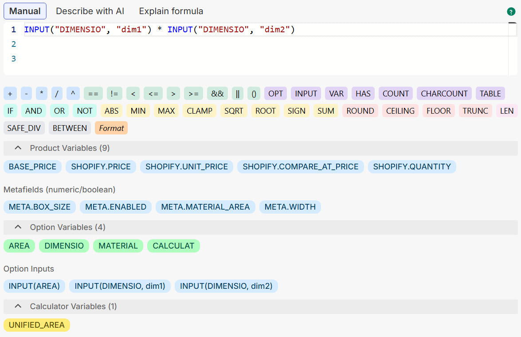This screenshot has width=521, height=337.
Task: Insert the > greater-than operator
Action: click(x=173, y=94)
